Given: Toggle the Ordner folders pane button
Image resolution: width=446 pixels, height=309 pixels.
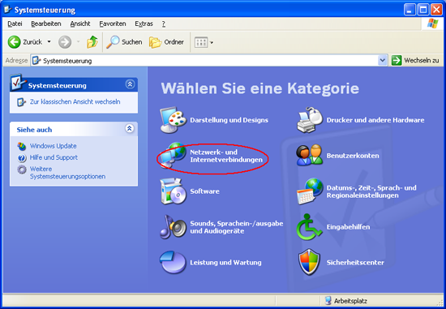Looking at the screenshot, I should pyautogui.click(x=166, y=42).
